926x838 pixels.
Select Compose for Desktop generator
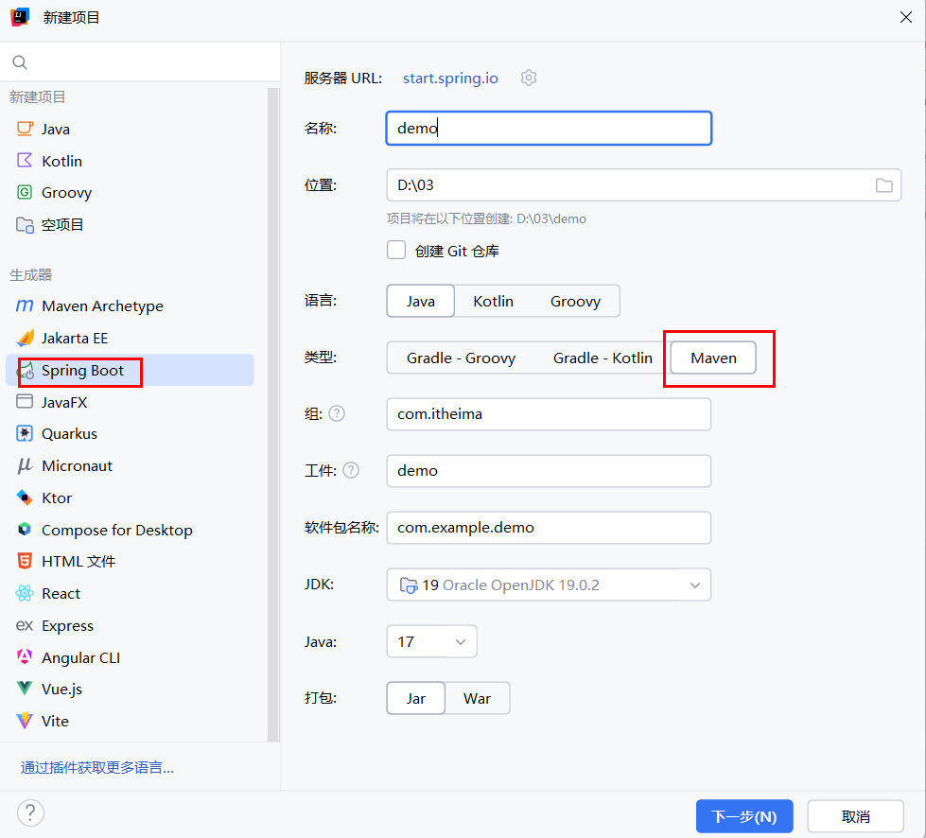click(130, 530)
